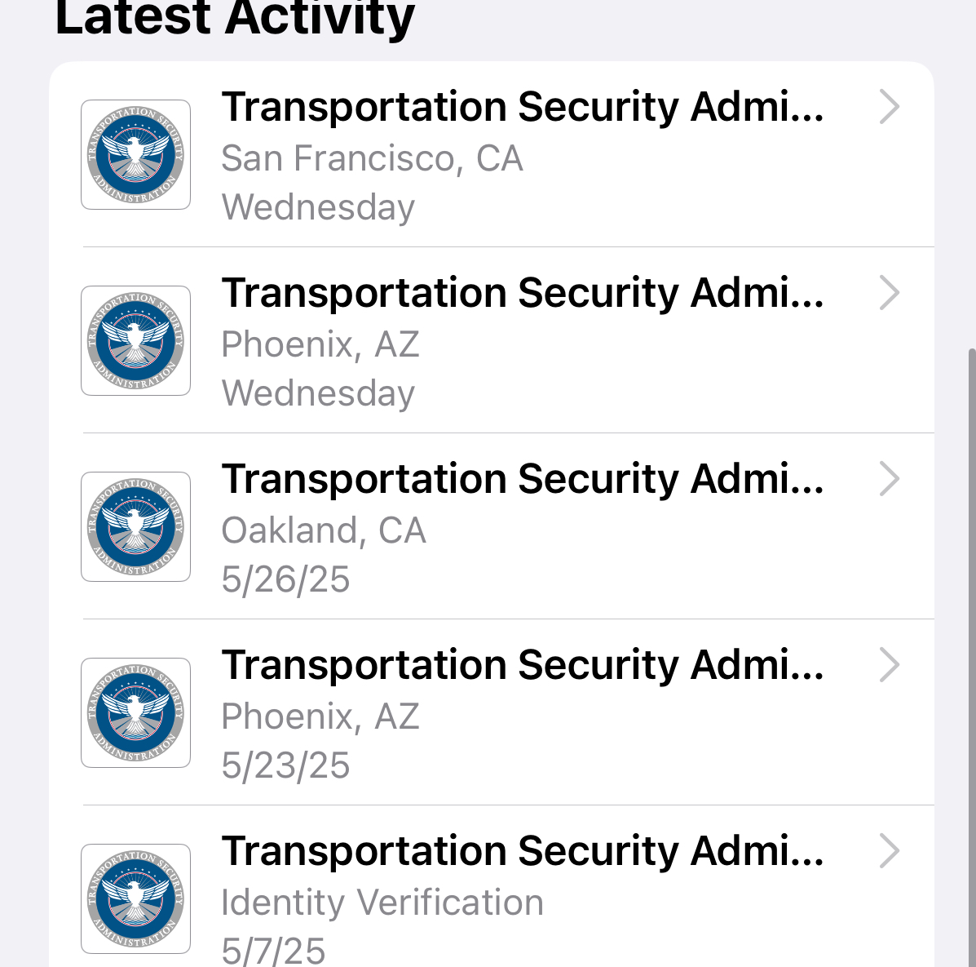The image size is (976, 967).
Task: Open the Oakland, CA activity title
Action: tap(522, 480)
